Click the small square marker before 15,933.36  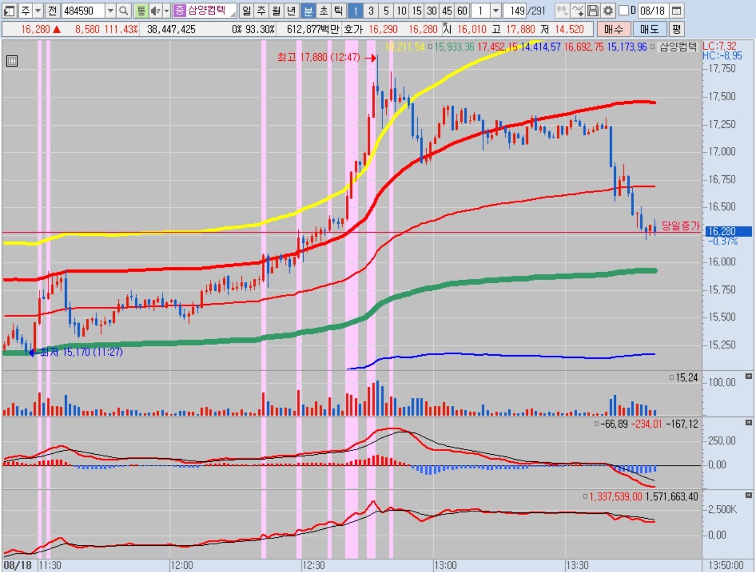pos(430,47)
